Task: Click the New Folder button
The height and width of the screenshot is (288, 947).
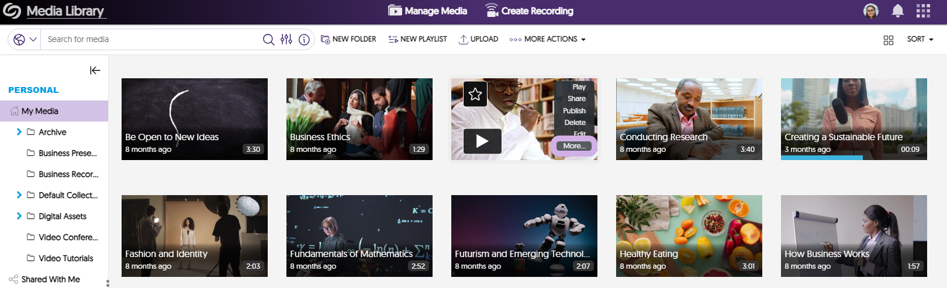Action: (348, 39)
